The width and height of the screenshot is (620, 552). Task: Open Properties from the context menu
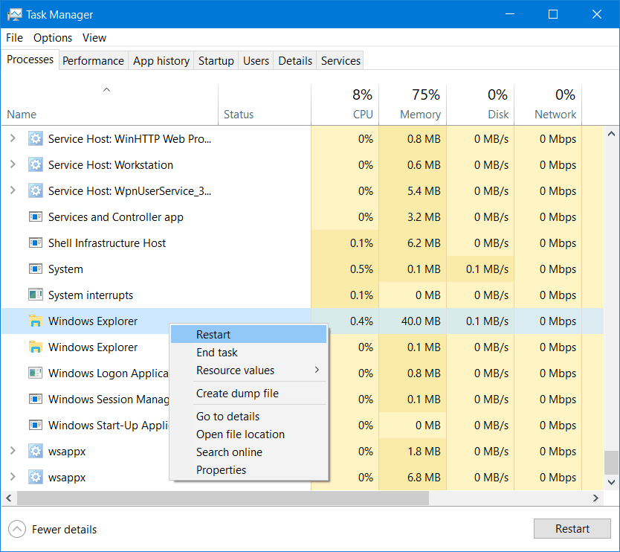249,469
